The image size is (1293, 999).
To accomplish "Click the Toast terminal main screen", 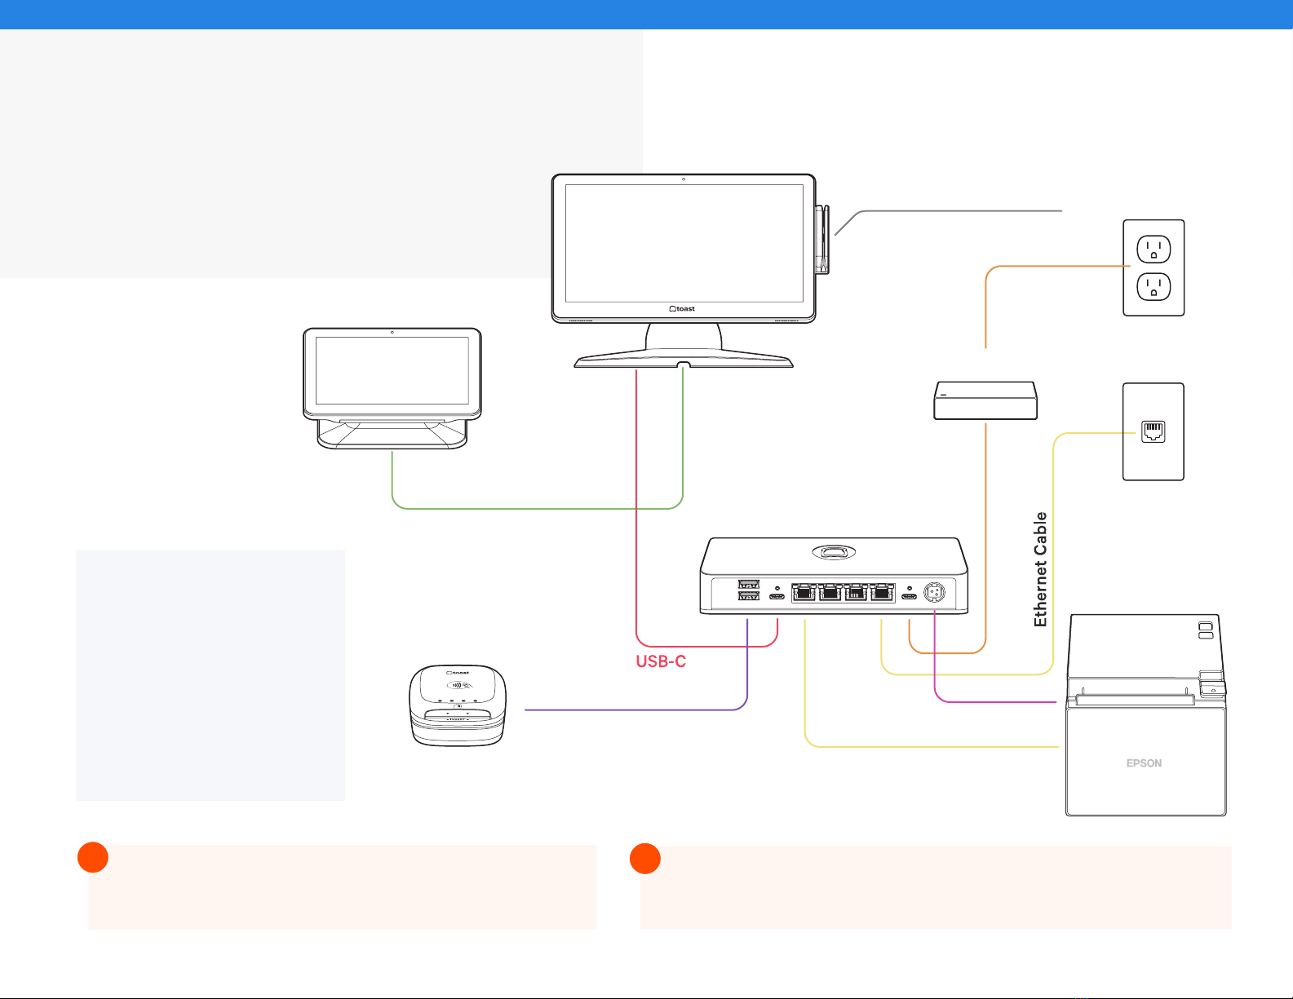I will pyautogui.click(x=684, y=242).
